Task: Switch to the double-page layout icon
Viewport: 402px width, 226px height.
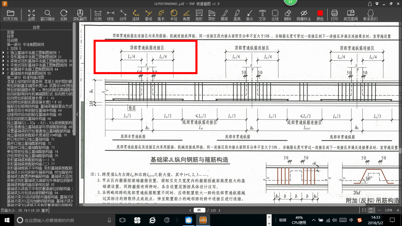Action: click(x=364, y=210)
